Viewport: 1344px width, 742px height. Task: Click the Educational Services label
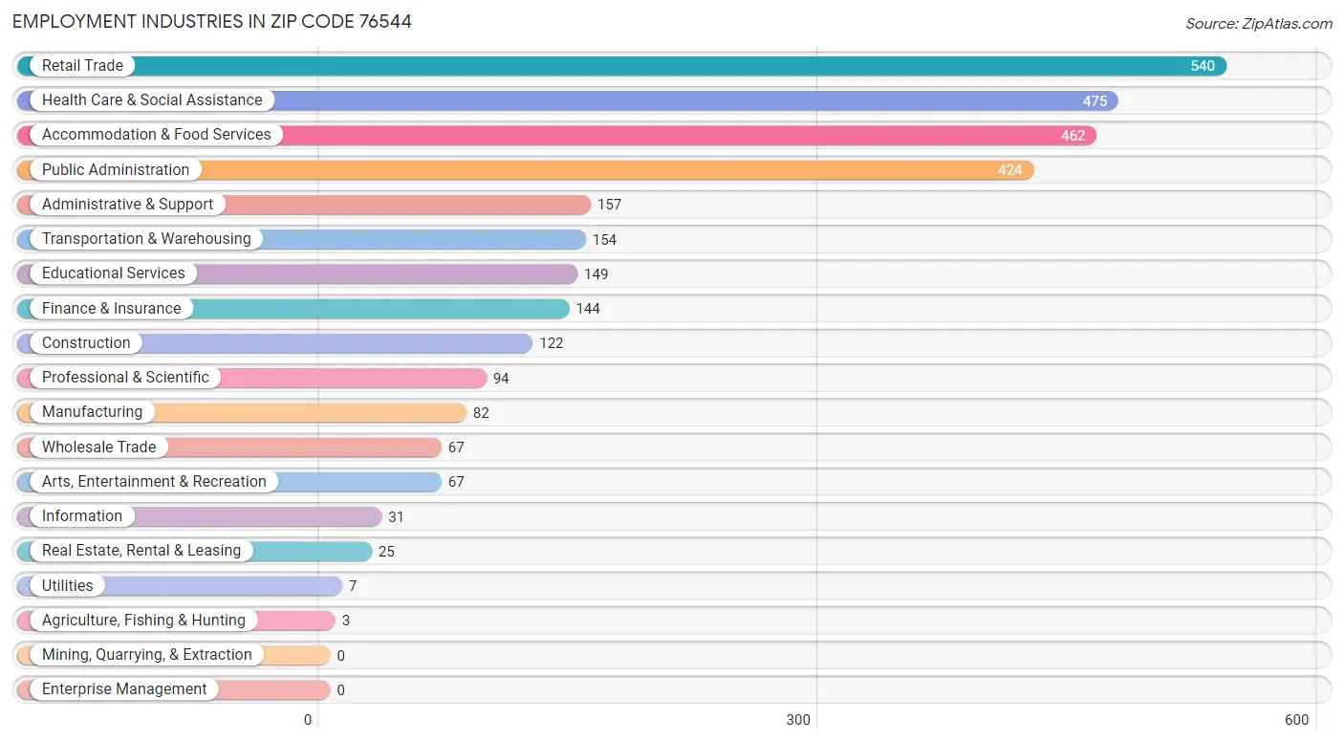click(114, 273)
